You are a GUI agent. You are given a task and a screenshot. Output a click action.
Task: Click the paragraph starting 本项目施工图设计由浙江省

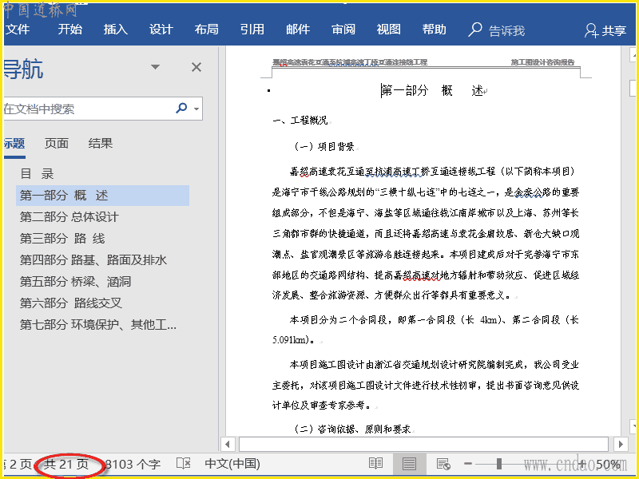coord(426,385)
